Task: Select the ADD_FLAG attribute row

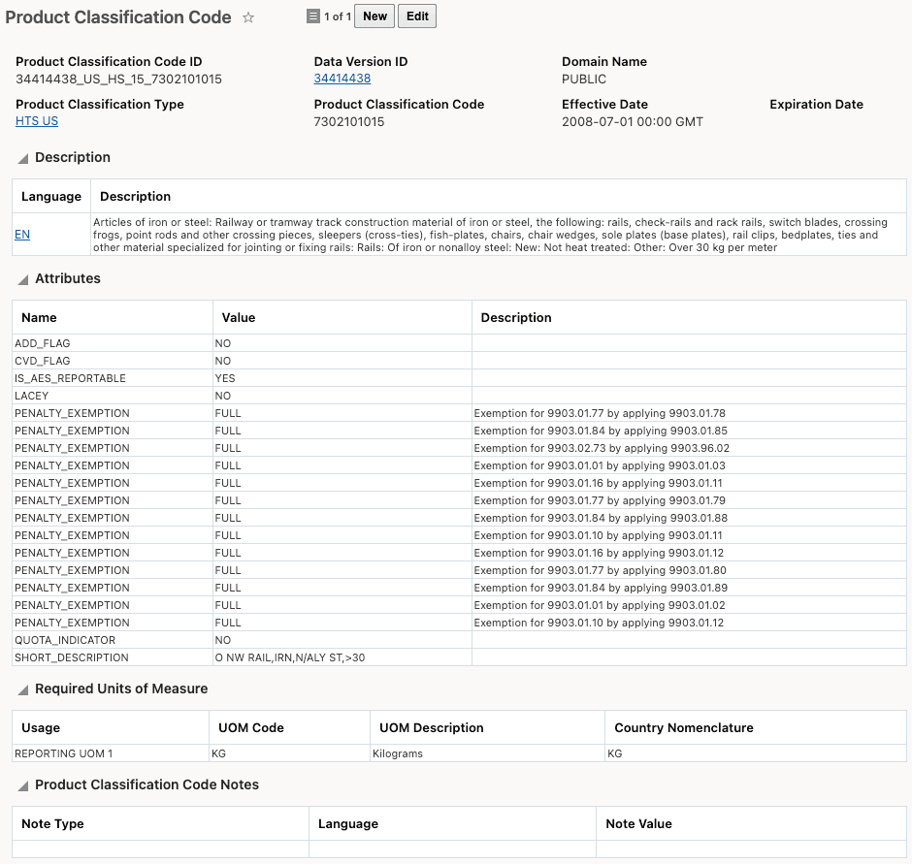Action: [112, 342]
